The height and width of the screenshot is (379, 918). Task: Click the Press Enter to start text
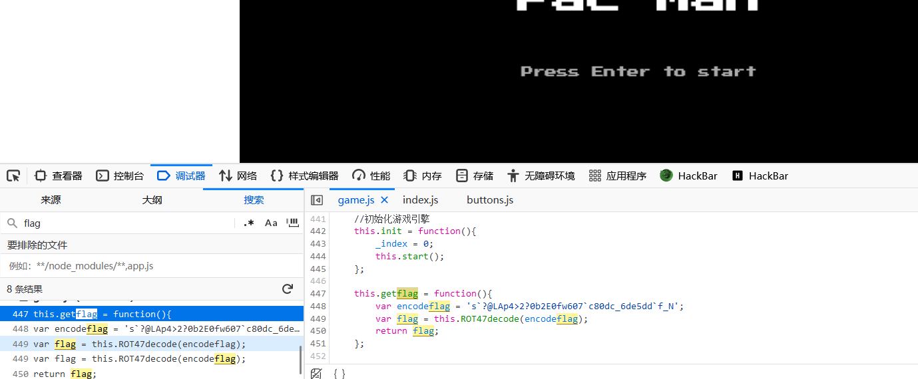[638, 71]
